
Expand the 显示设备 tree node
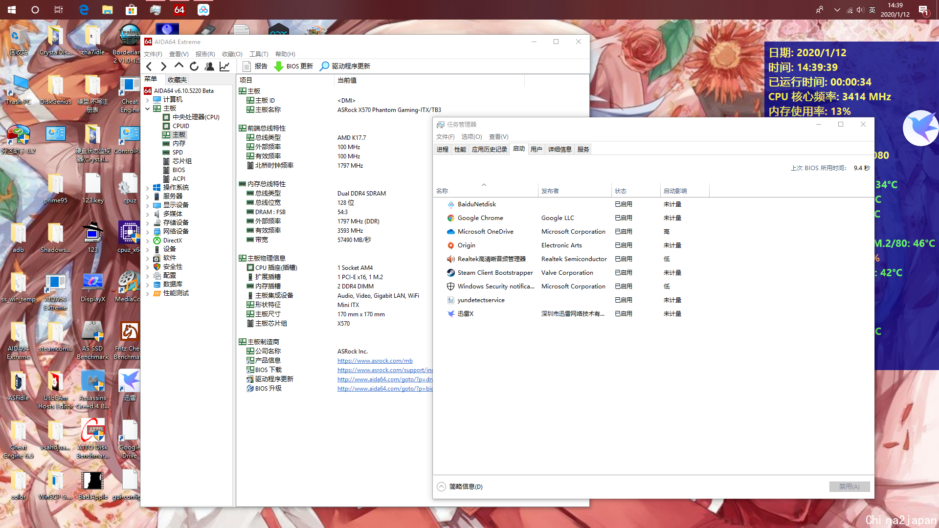148,205
